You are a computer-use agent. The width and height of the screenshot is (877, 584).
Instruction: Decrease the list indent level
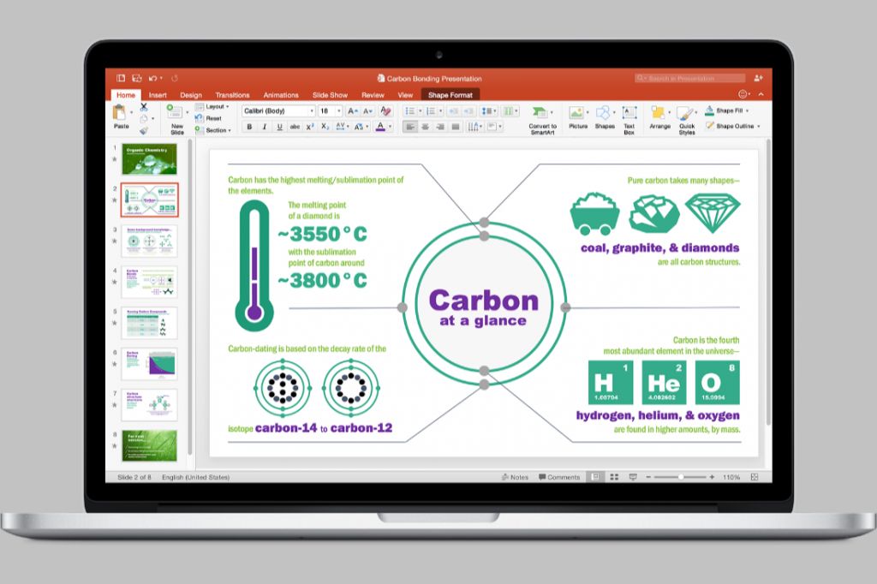[454, 110]
